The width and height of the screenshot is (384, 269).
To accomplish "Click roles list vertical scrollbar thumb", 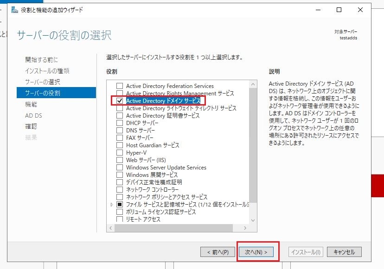I will [x=253, y=145].
